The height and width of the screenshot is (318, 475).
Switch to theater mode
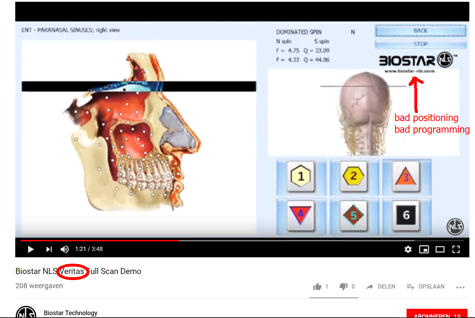point(440,250)
